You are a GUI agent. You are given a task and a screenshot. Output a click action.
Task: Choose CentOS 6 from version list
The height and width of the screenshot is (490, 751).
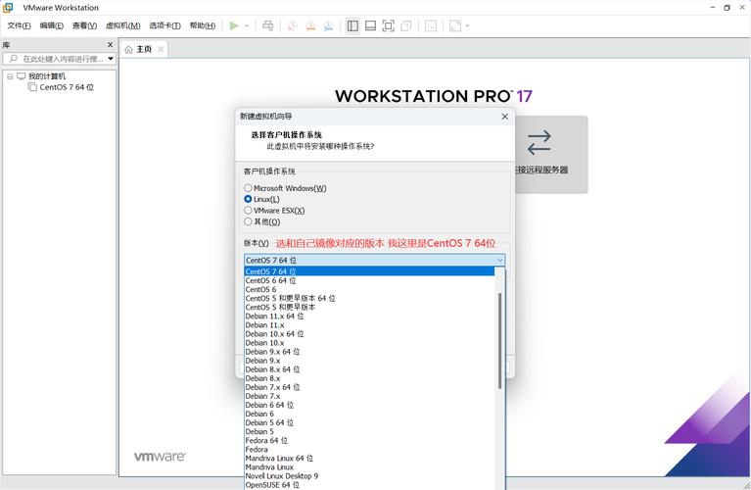(x=369, y=289)
